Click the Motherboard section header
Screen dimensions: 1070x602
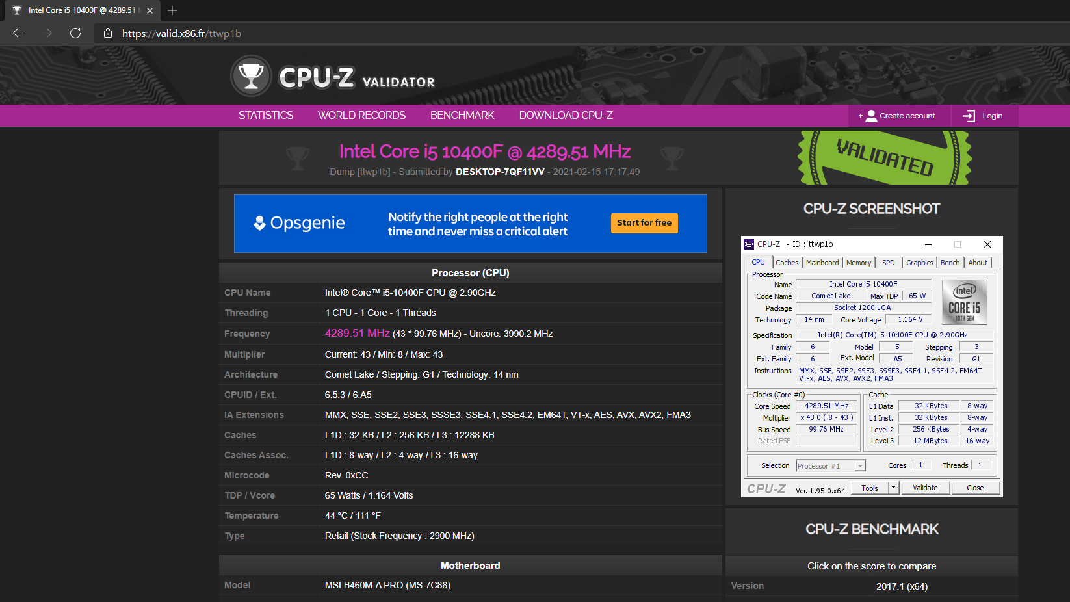(x=471, y=566)
